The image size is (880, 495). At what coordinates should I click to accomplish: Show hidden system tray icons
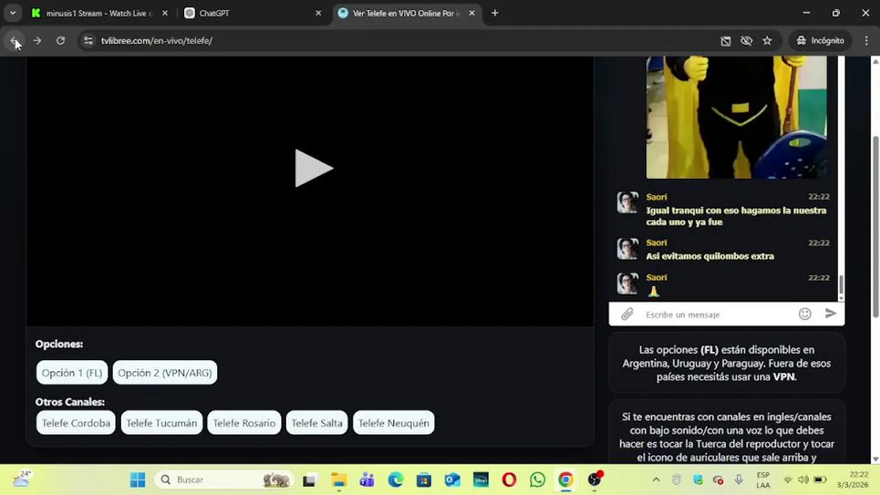tap(656, 480)
